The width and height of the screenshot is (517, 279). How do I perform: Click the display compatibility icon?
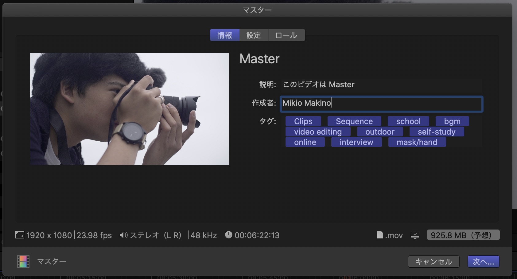point(415,235)
